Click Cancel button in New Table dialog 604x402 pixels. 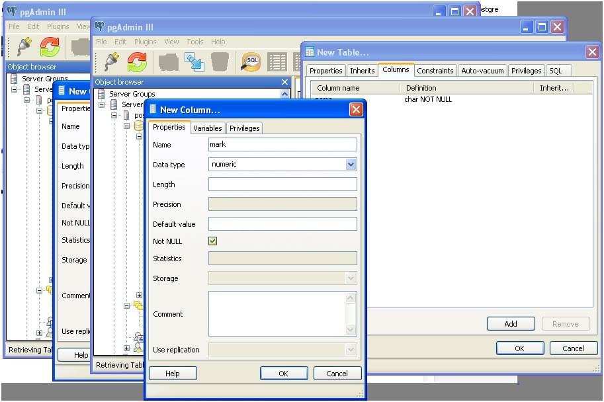coord(573,348)
